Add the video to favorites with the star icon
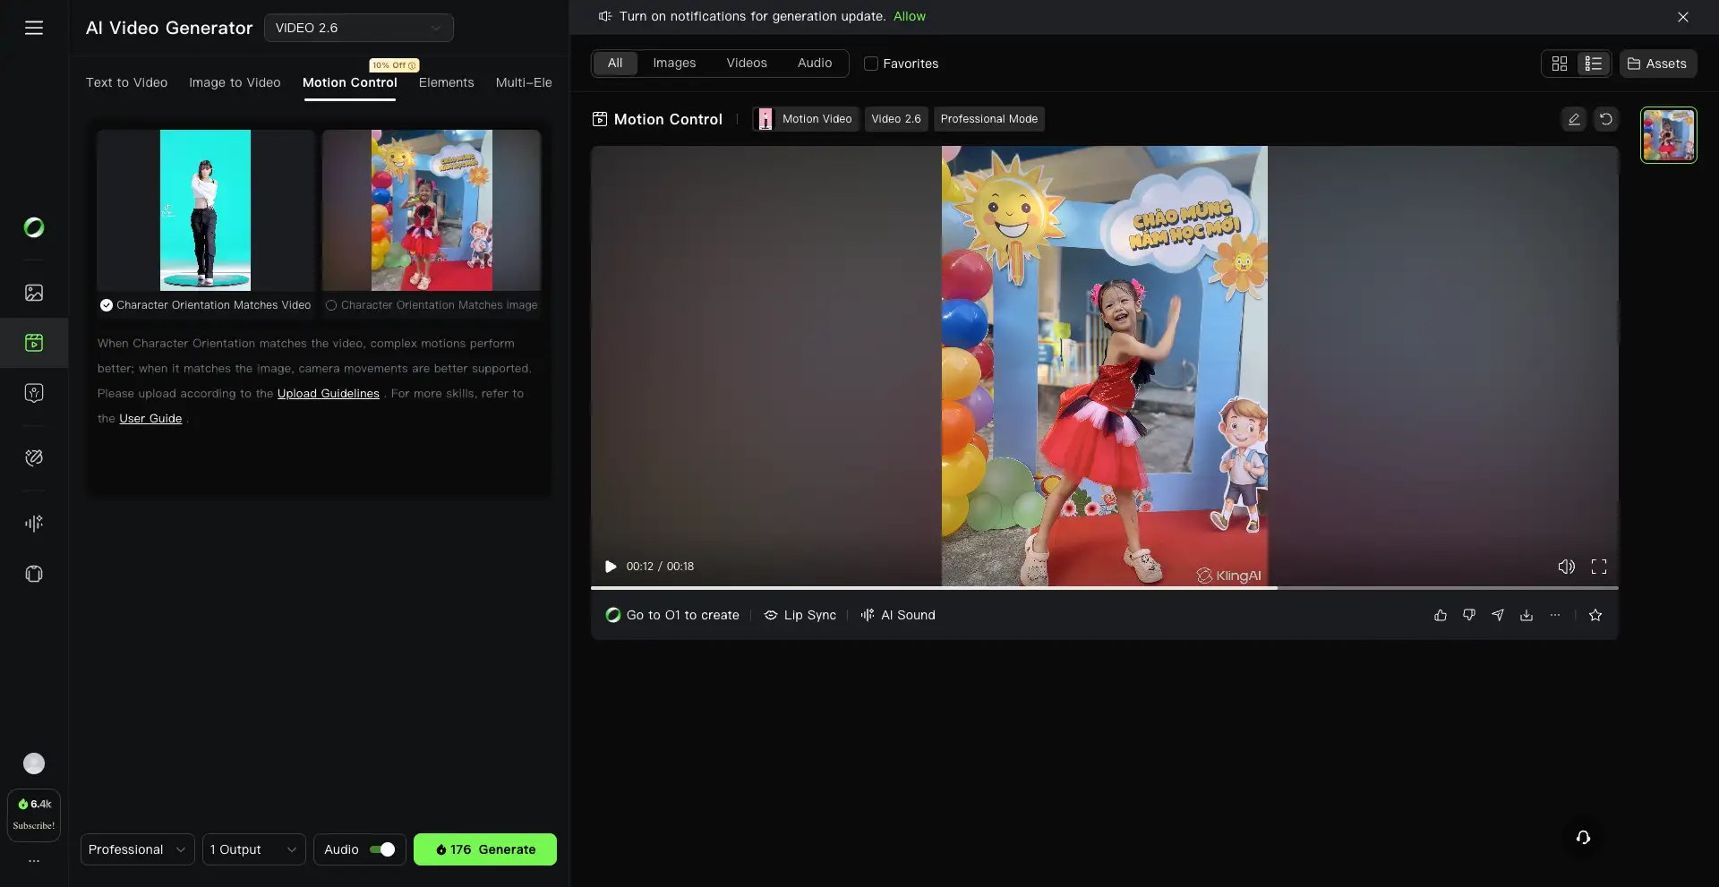The height and width of the screenshot is (887, 1719). pyautogui.click(x=1595, y=615)
